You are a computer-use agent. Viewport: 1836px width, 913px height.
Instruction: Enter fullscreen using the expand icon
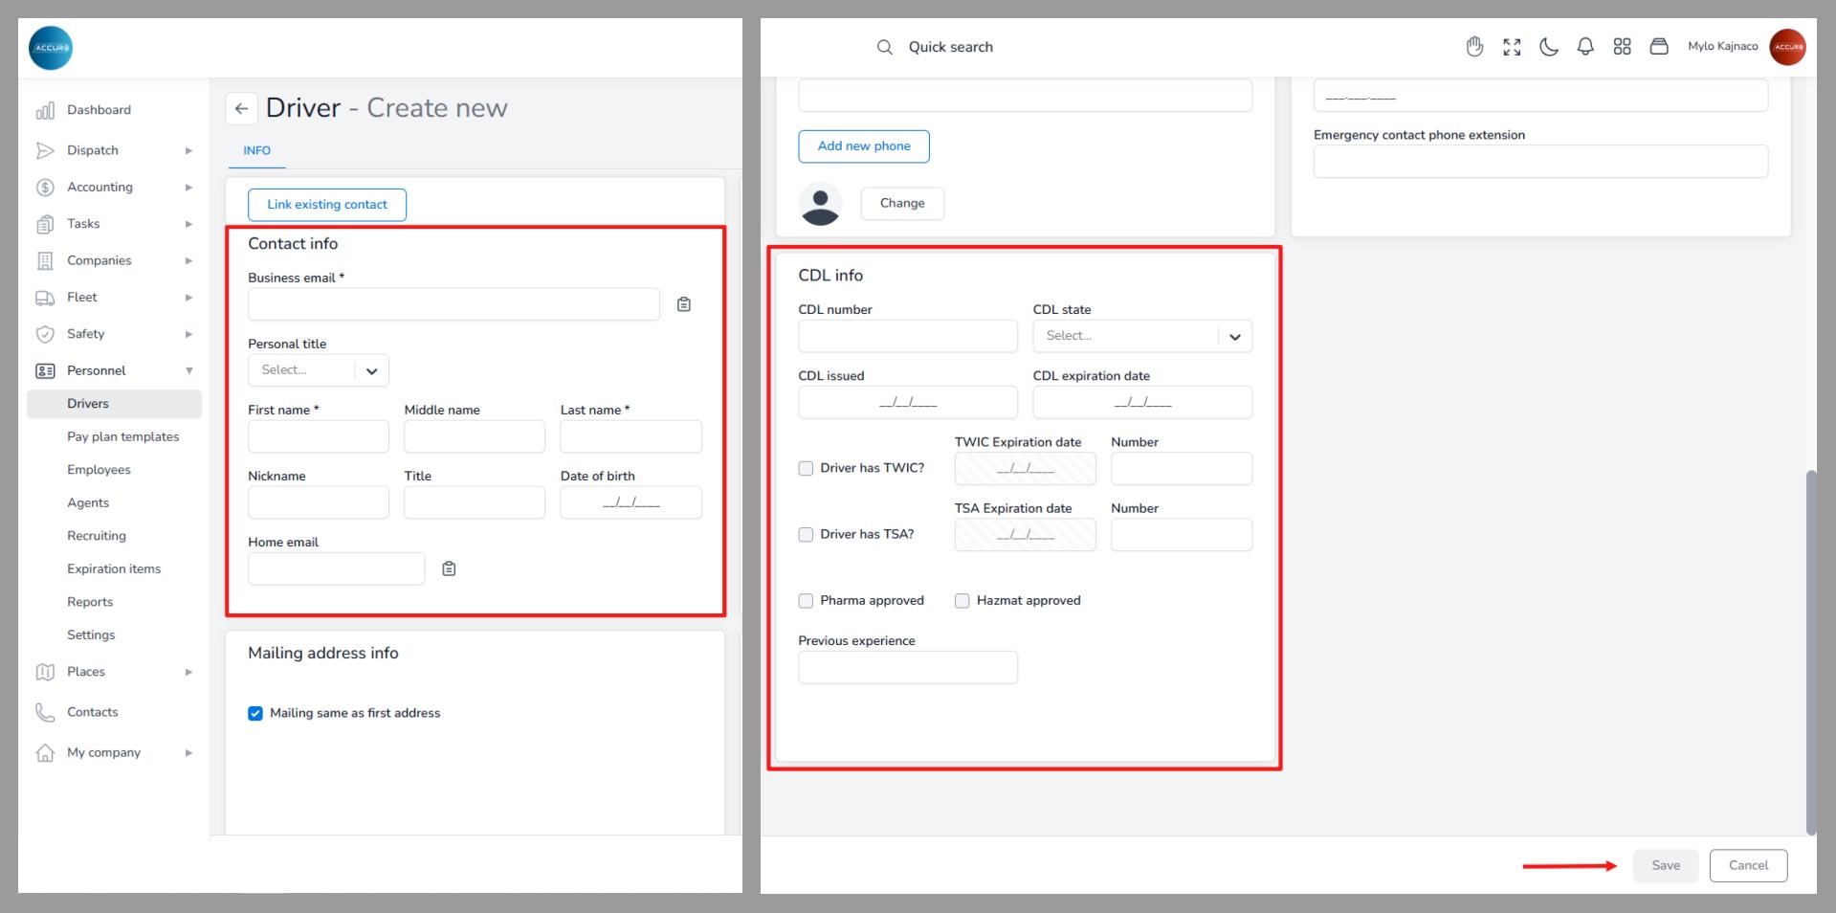pyautogui.click(x=1512, y=47)
